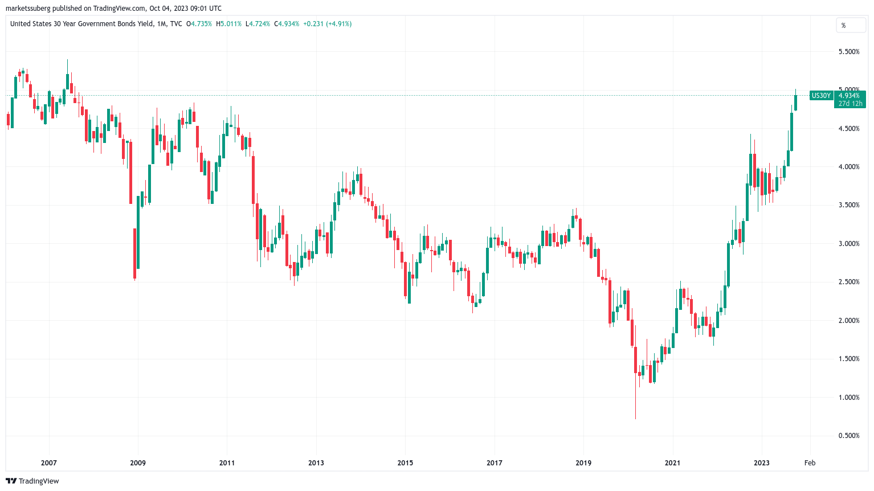Click the 2015 label on time axis
The height and width of the screenshot is (491, 874).
(x=405, y=463)
